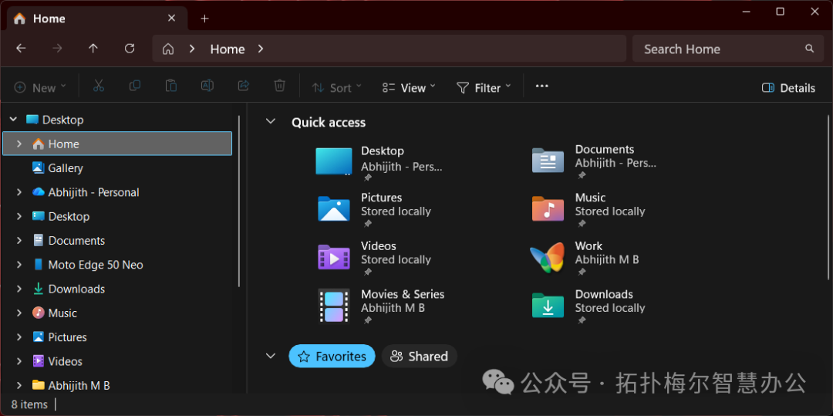Click the Home breadcrumb in address bar
833x416 pixels.
[x=228, y=49]
